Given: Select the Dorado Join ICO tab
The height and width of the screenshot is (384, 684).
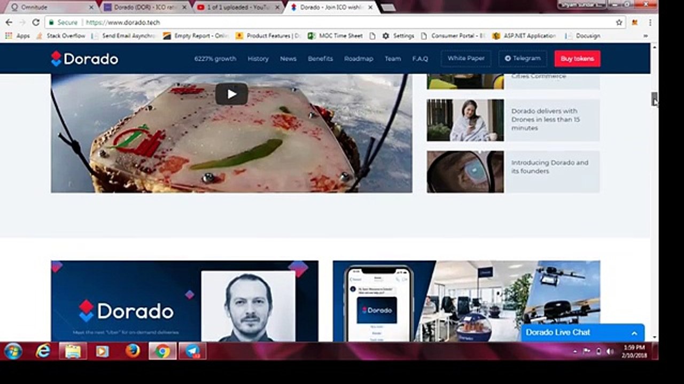Looking at the screenshot, I should [330, 7].
